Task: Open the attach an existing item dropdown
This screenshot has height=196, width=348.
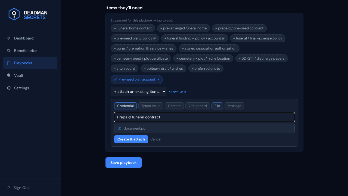Action: pos(138,91)
